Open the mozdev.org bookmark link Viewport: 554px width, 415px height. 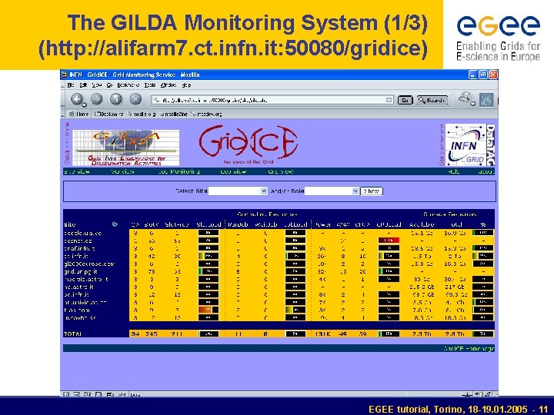207,114
